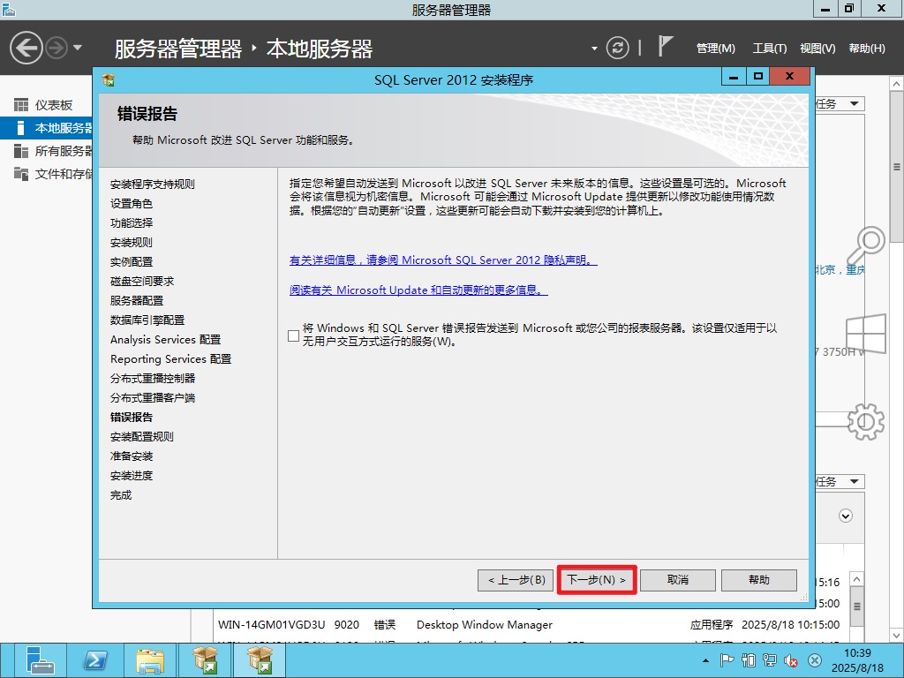Open navigation history dropdown beside forward arrow
The image size is (904, 678).
[78, 48]
